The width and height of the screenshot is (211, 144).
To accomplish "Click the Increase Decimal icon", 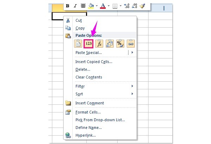I will [x=127, y=6].
